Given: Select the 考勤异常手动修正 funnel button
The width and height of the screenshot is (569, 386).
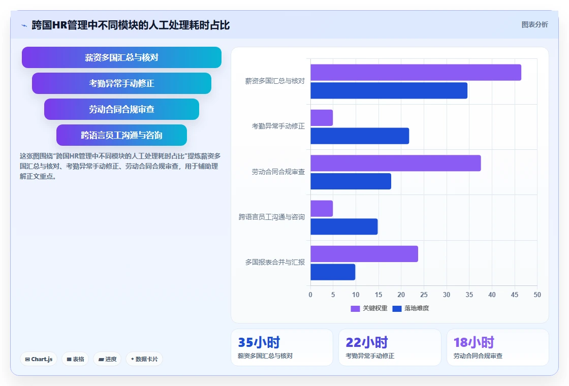Looking at the screenshot, I should 121,83.
